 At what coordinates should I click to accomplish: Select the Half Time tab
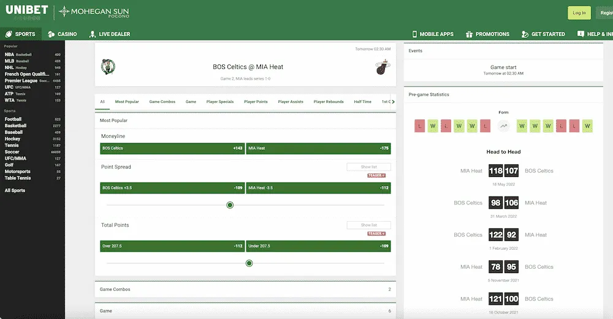(362, 102)
